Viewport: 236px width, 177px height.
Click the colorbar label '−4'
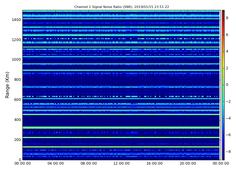(228, 118)
